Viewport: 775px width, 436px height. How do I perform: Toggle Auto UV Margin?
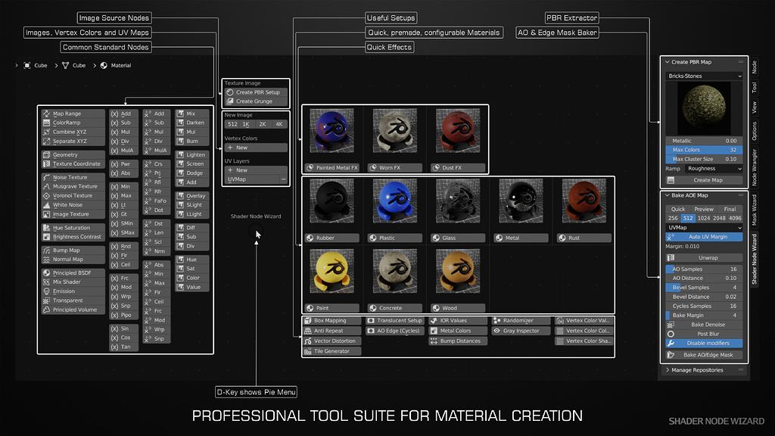point(704,237)
